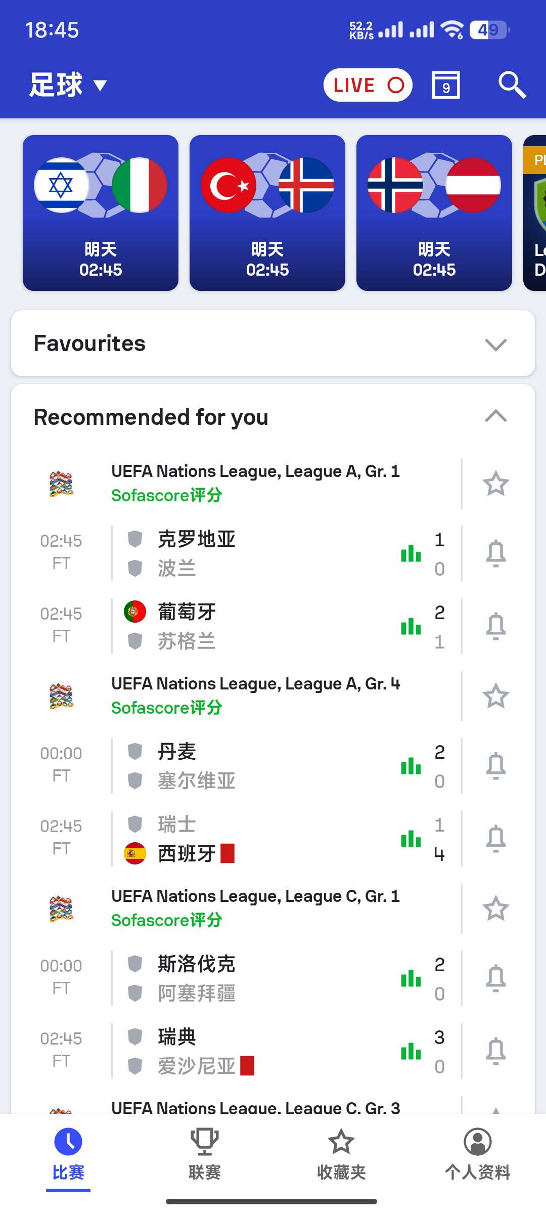The width and height of the screenshot is (546, 1214).
Task: View statistics bars for Sweden vs Estonia
Action: point(411,1051)
